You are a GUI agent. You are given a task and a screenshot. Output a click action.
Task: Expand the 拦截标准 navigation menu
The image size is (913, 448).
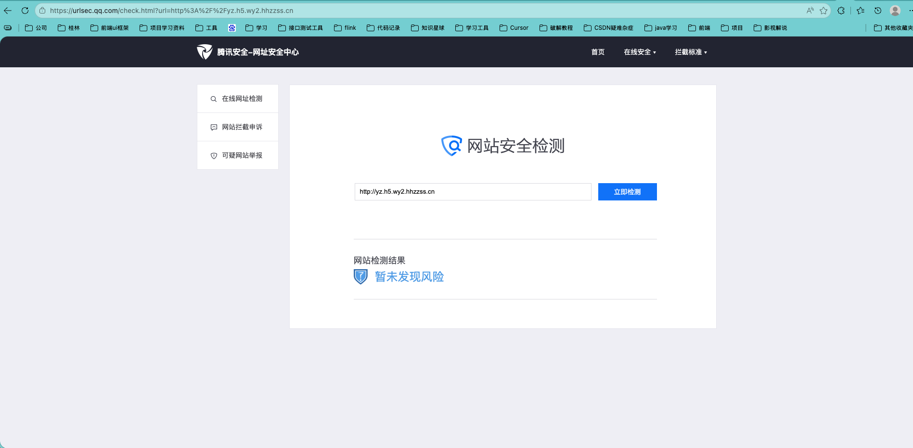click(x=691, y=52)
